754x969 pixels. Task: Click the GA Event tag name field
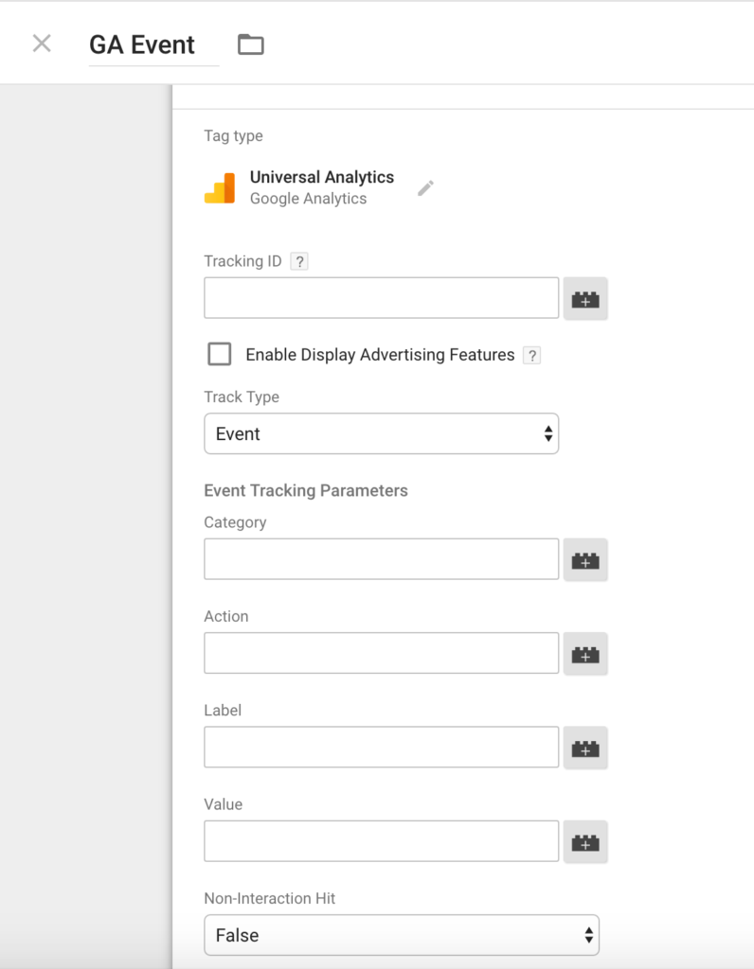tap(153, 45)
